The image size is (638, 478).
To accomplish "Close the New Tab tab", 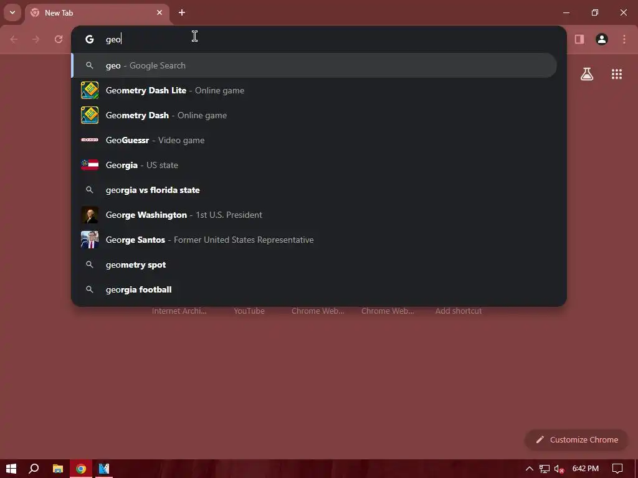I will (x=159, y=12).
